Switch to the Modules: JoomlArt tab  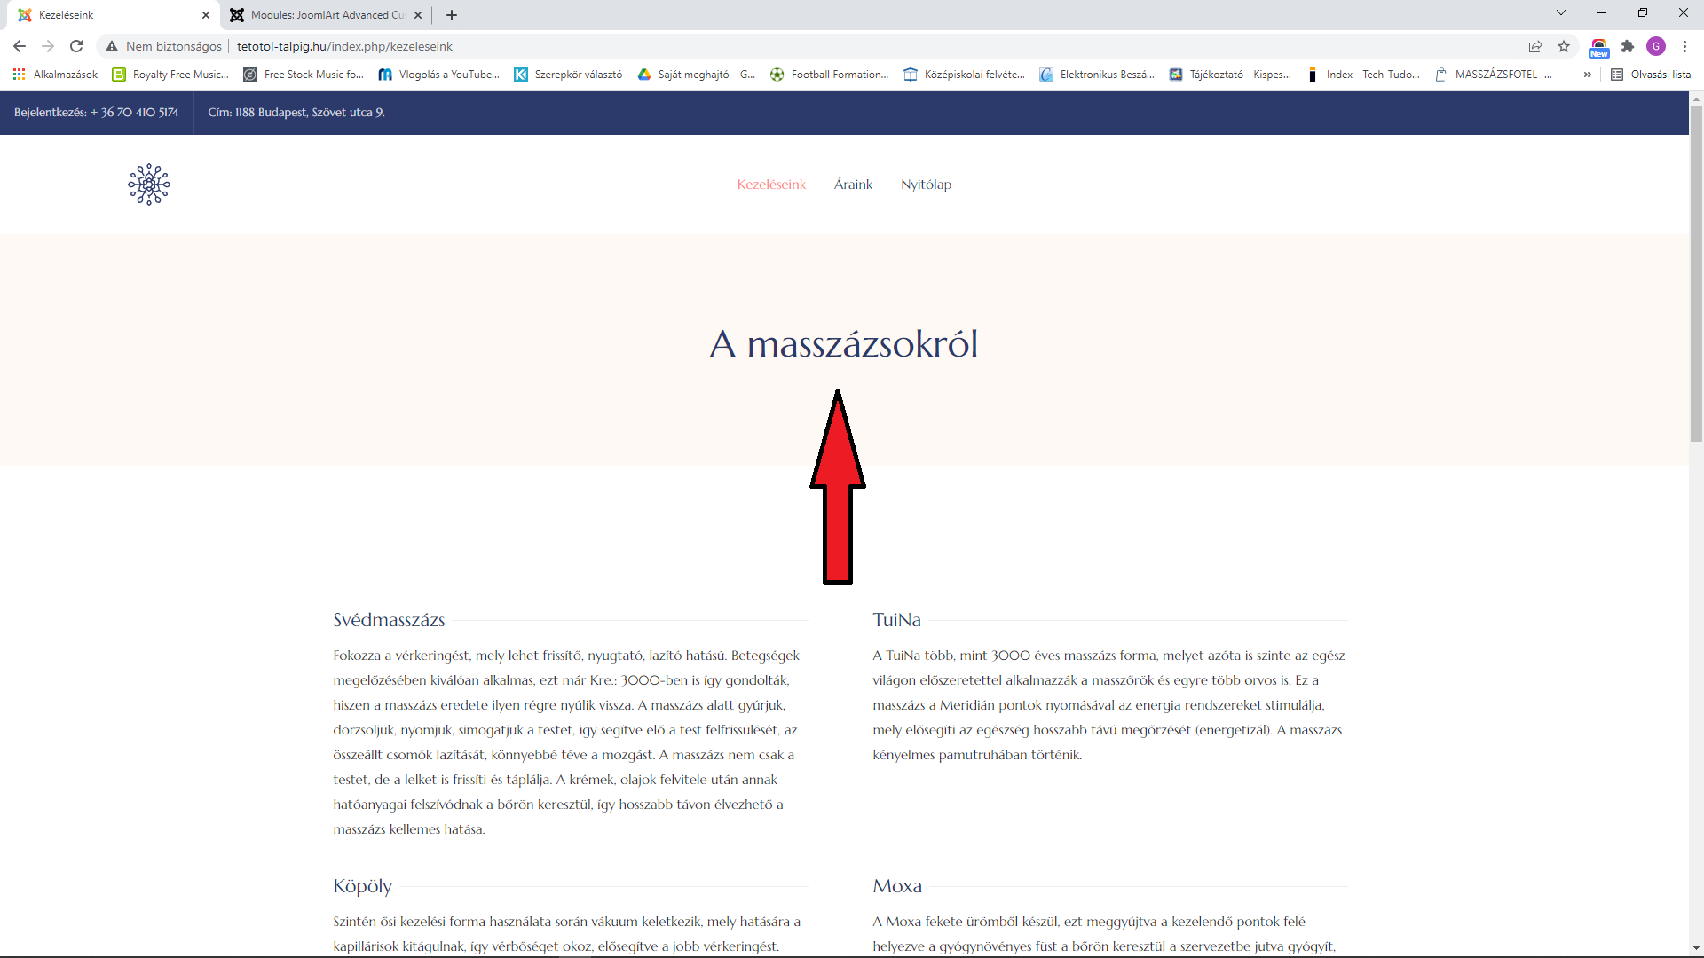coord(327,15)
